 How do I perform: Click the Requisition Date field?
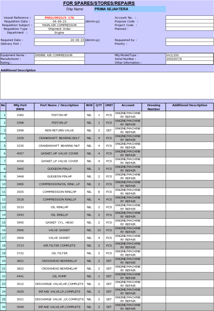[59, 22]
